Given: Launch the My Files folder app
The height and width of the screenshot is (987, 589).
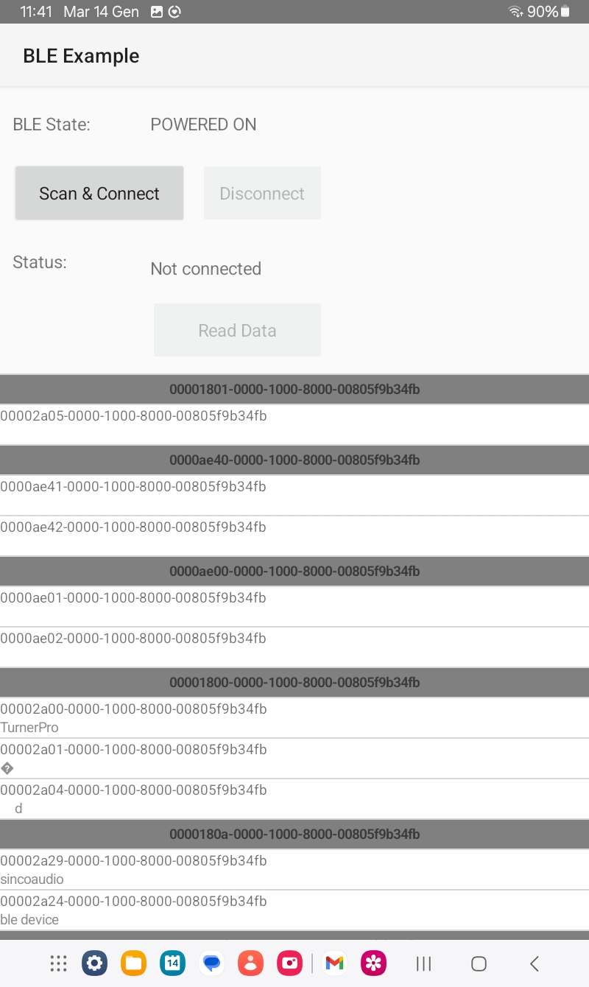Looking at the screenshot, I should pos(134,963).
